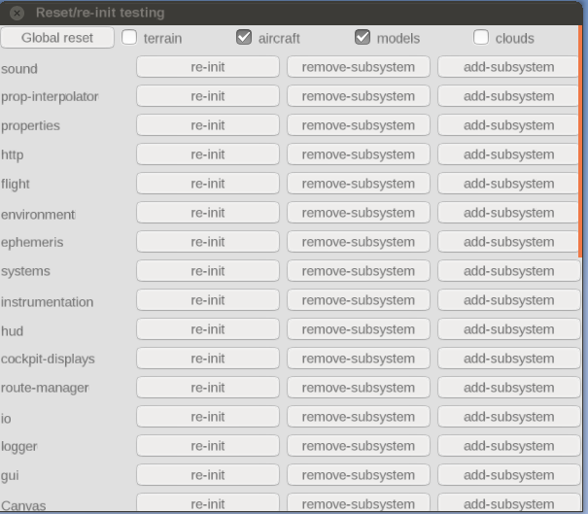Image resolution: width=588 pixels, height=514 pixels.
Task: Remove the cockpit-displays subsystem
Action: tap(359, 359)
